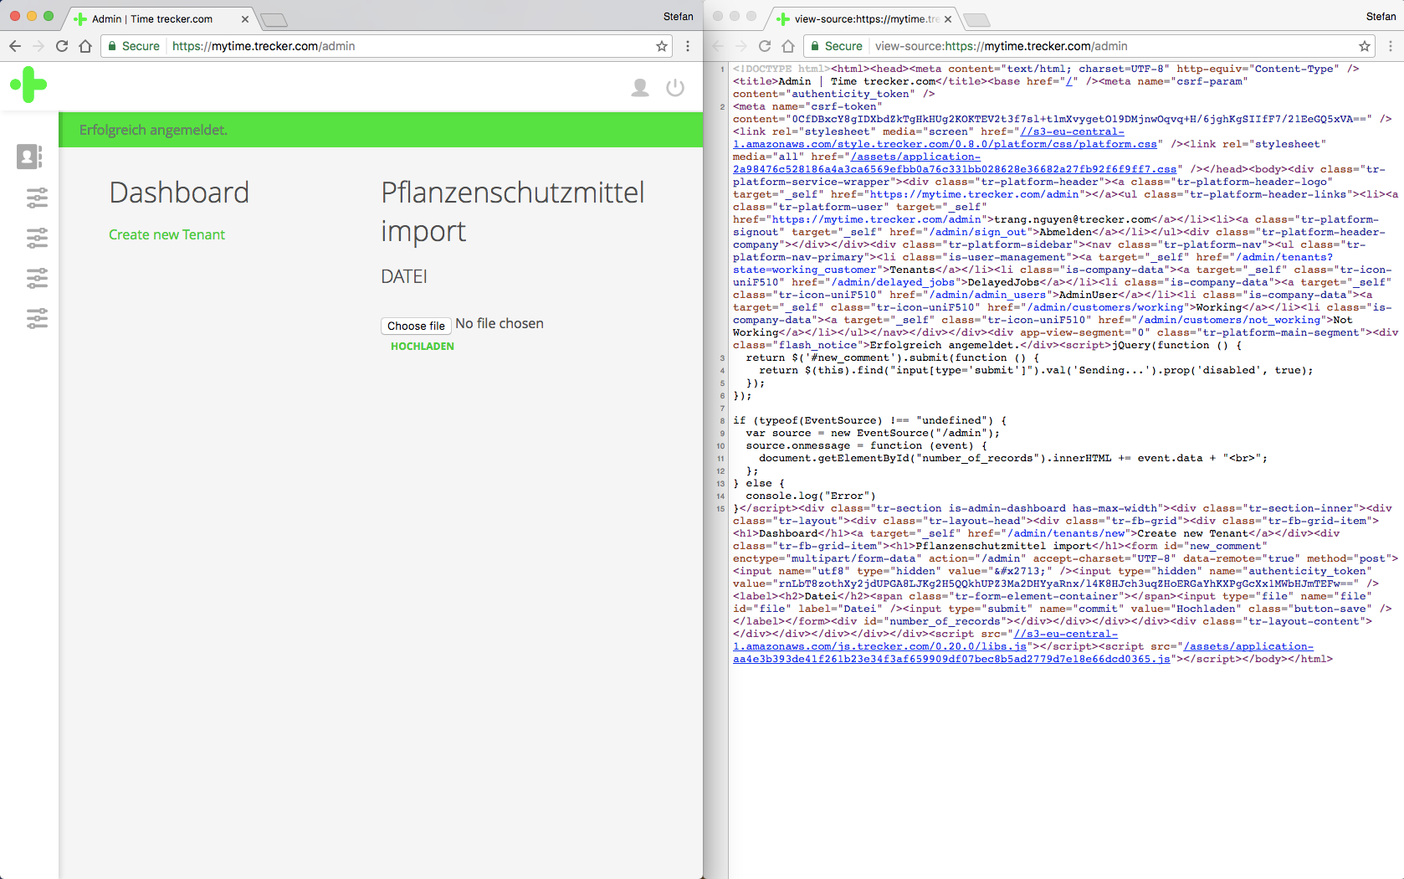Click the Create new Tenant link

pos(167,234)
